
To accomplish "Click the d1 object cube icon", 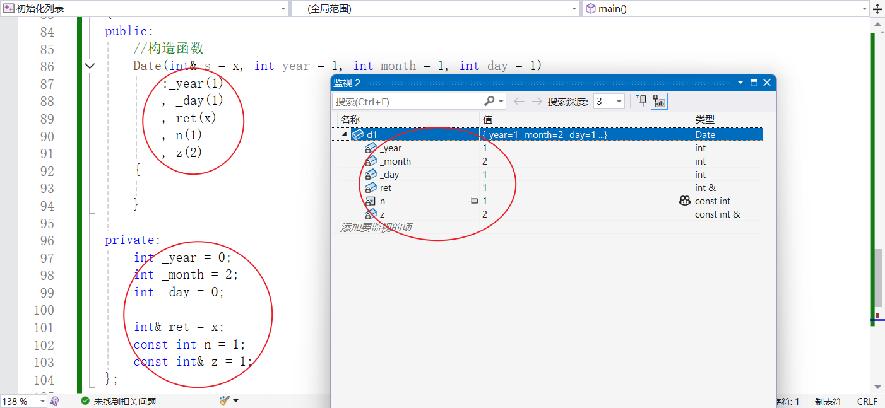I will click(358, 134).
